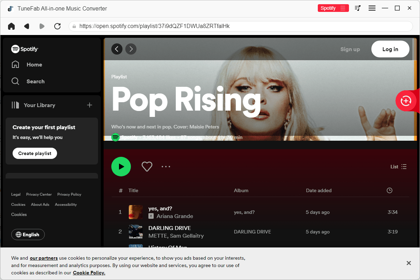Image resolution: width=420 pixels, height=280 pixels.
Task: Click the Ariana Grande song thumbnail
Action: click(135, 212)
